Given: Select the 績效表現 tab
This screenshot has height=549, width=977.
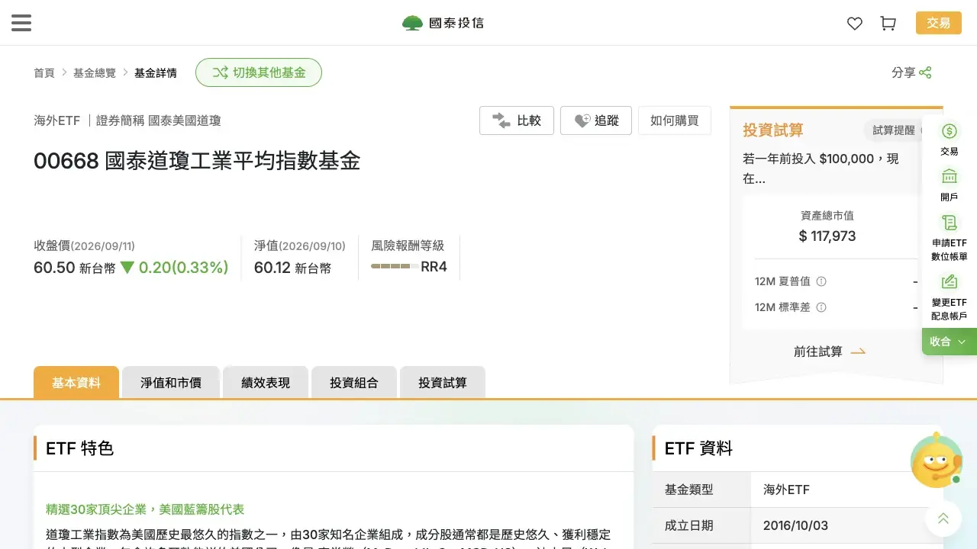Looking at the screenshot, I should pos(266,382).
